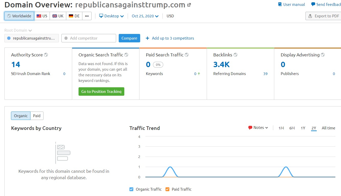Open the Notes dropdown in Traffic Trend
Image resolution: width=341 pixels, height=196 pixels.
click(258, 128)
